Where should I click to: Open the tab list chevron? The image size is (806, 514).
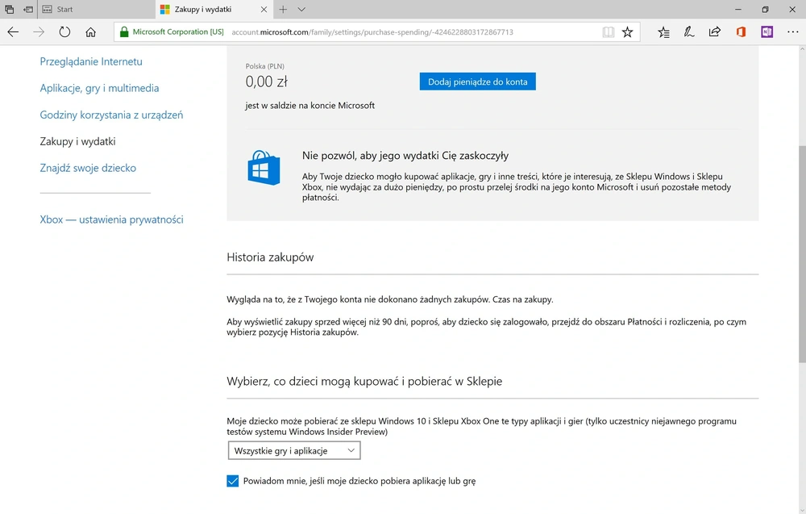[x=301, y=9]
